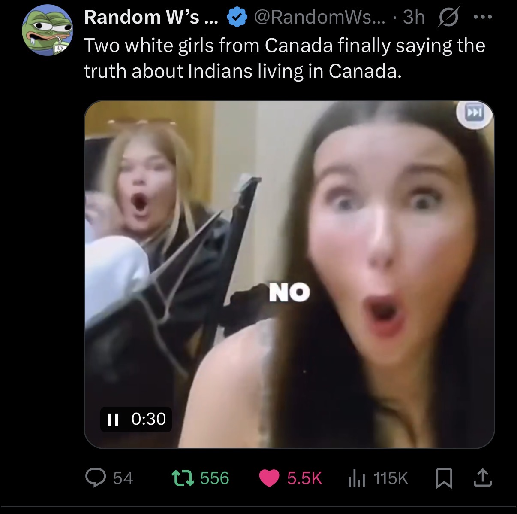Viewport: 517px width, 514px height.
Task: Click the blue verified badge
Action: pyautogui.click(x=237, y=18)
